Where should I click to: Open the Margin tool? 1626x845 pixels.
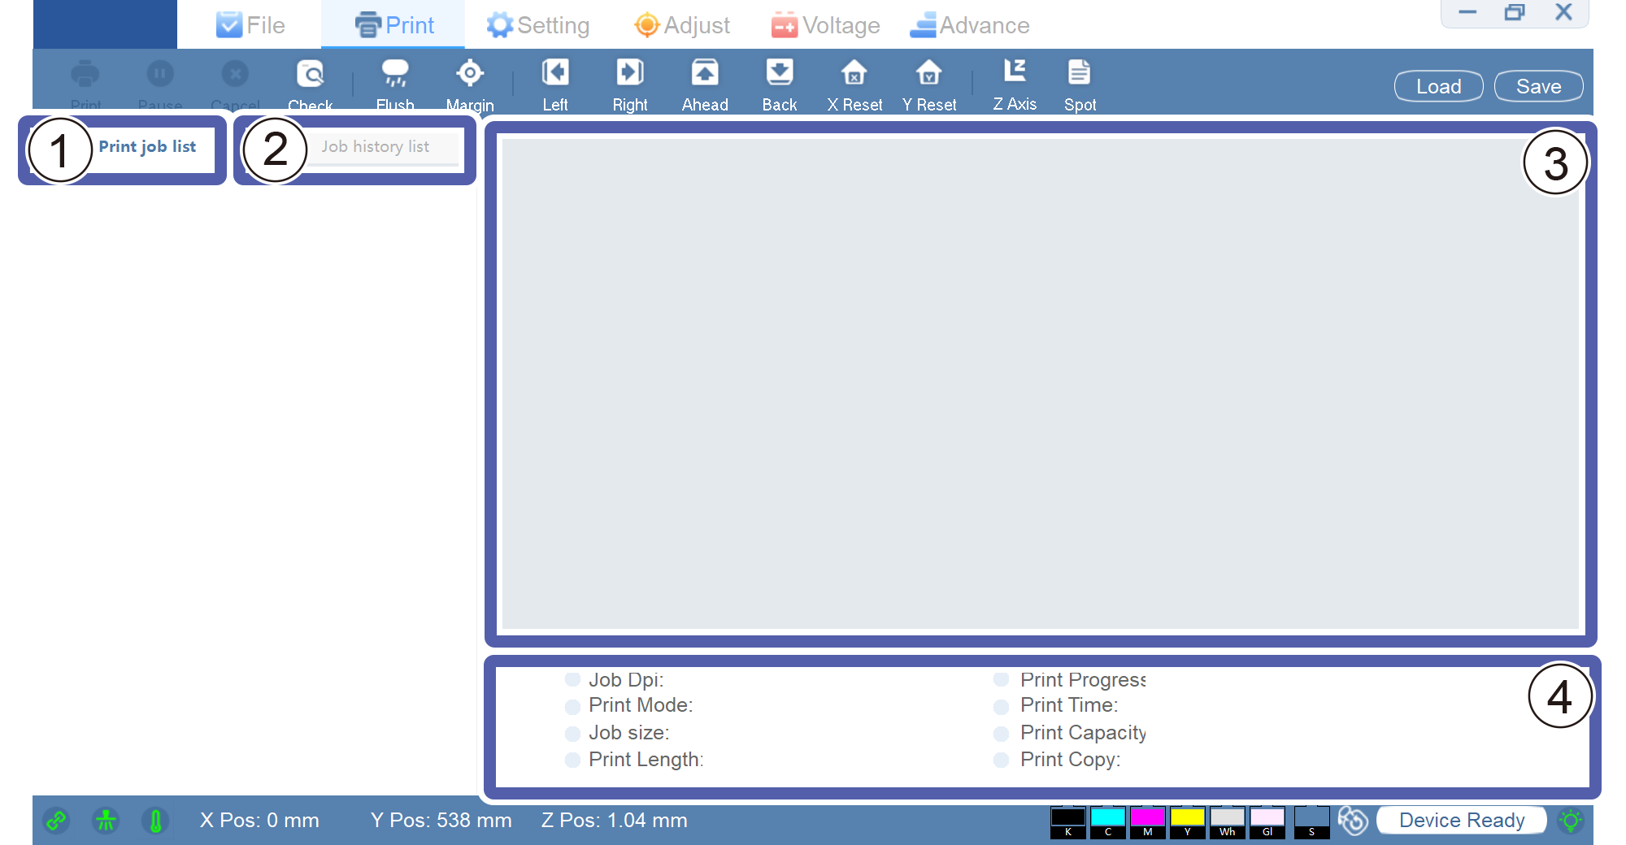[x=470, y=79]
